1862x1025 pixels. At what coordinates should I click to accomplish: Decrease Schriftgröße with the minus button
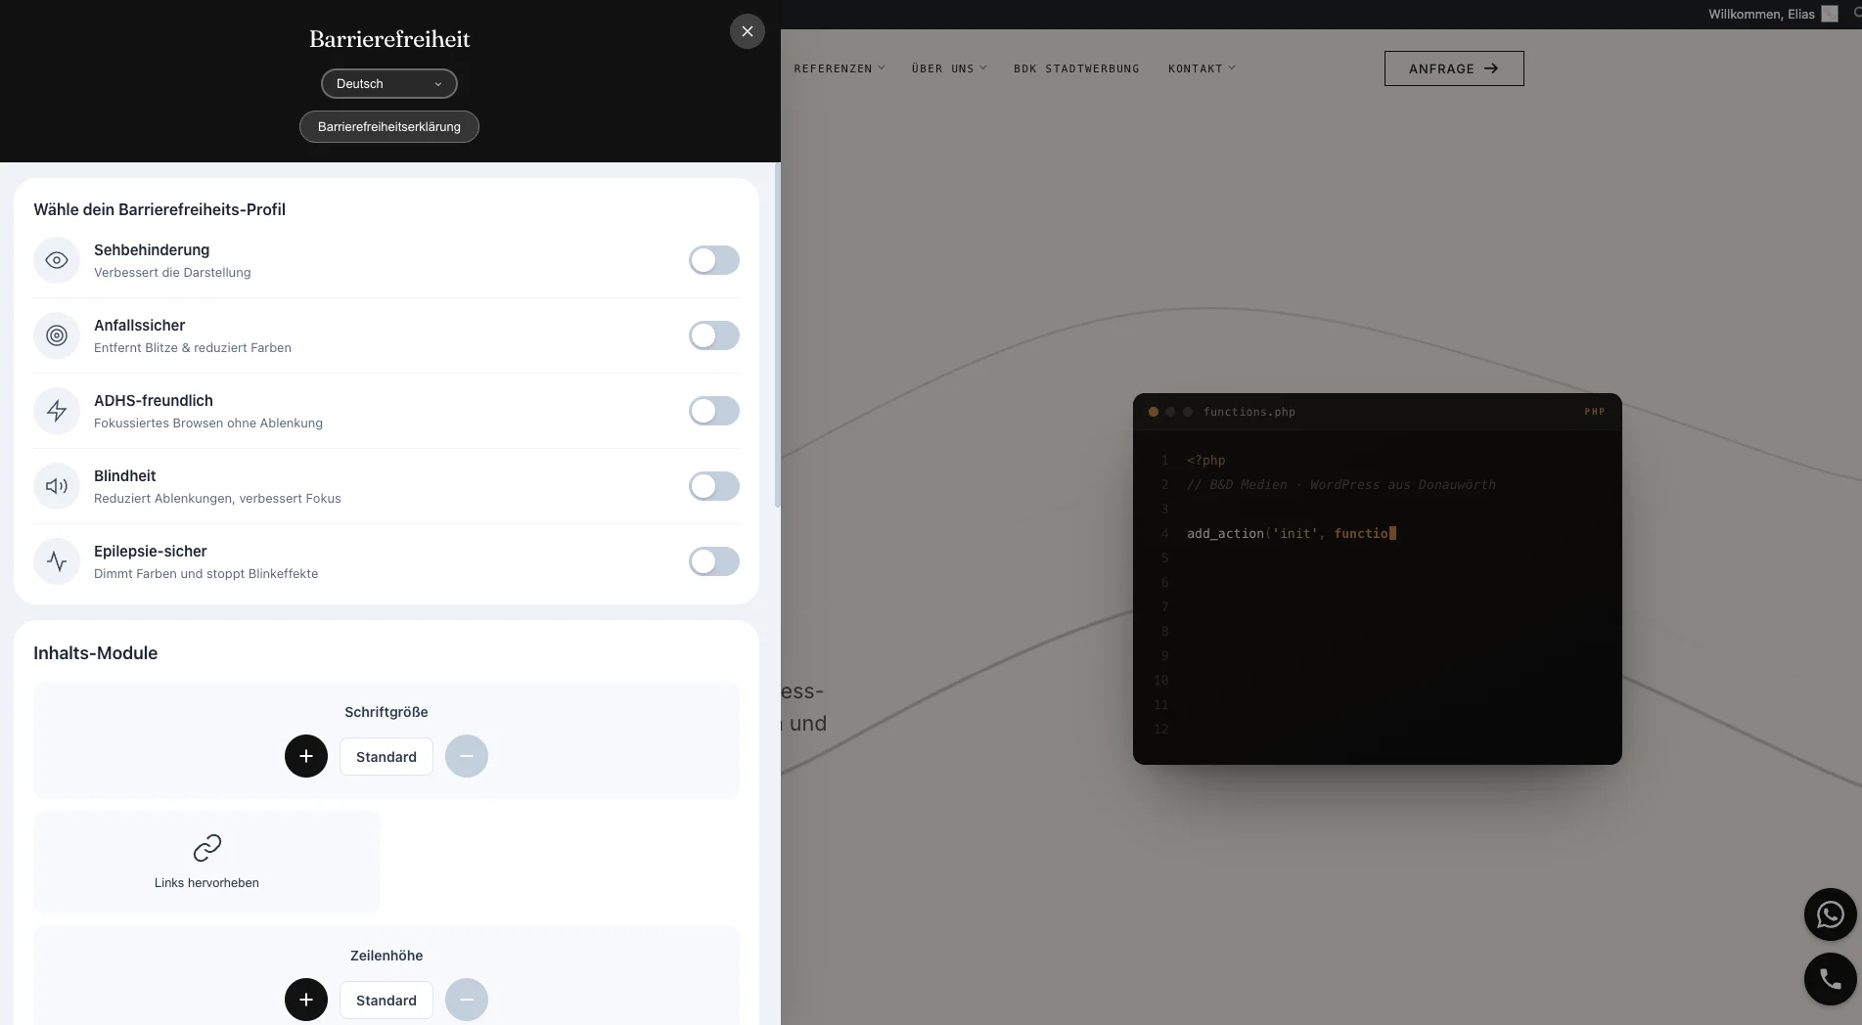click(x=467, y=756)
